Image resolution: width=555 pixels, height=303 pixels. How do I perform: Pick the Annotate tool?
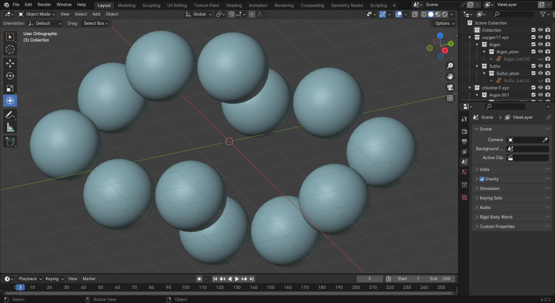tap(10, 115)
